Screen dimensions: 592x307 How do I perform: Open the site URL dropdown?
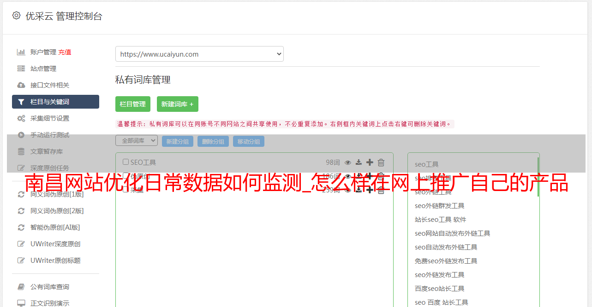[199, 54]
